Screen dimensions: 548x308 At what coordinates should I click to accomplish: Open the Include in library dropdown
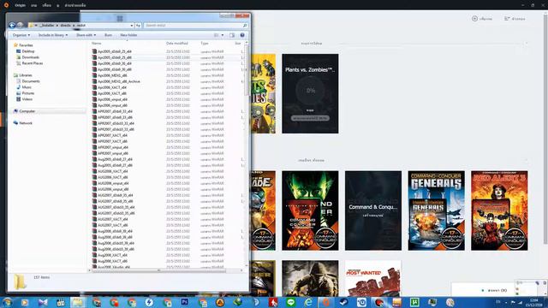[53, 35]
